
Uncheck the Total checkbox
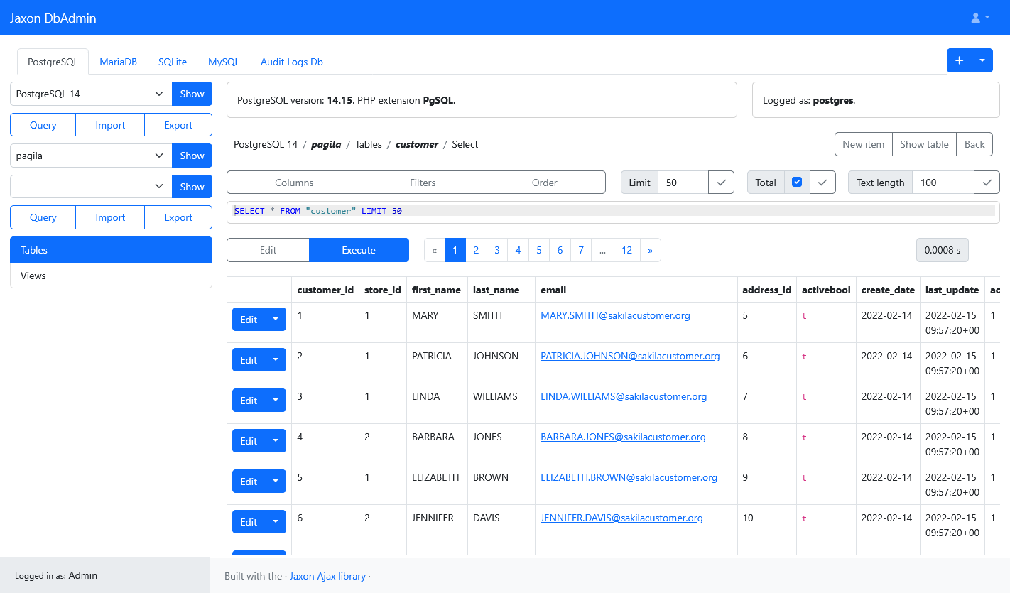click(797, 182)
